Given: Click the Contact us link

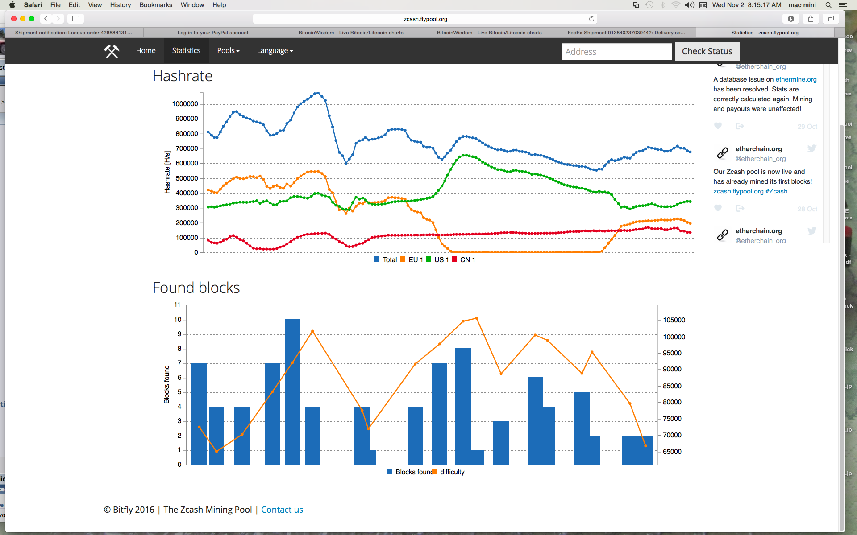Looking at the screenshot, I should point(282,510).
